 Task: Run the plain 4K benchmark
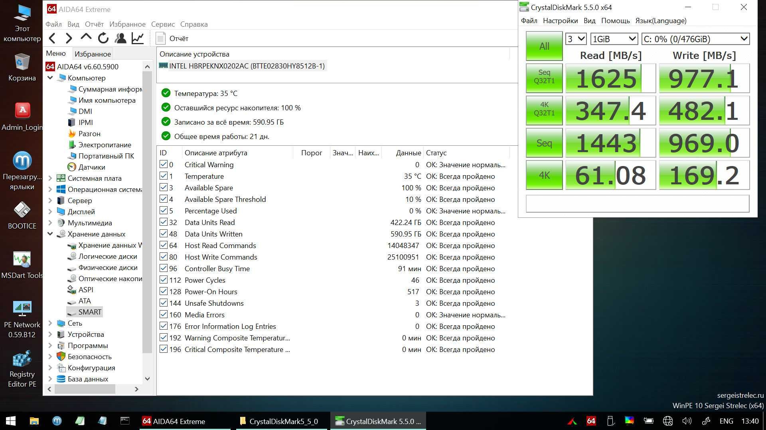[x=544, y=175]
